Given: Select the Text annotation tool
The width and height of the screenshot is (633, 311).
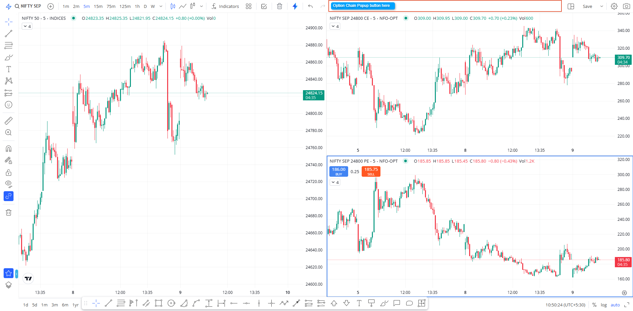Looking at the screenshot, I should pos(9,69).
